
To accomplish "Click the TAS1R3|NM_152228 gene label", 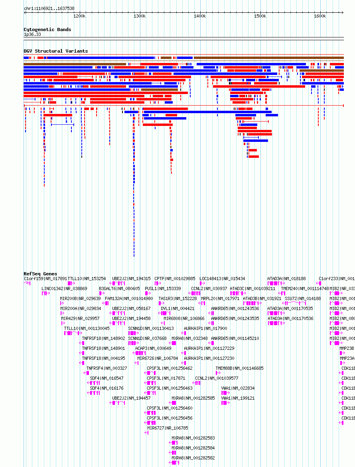I will [x=177, y=298].
